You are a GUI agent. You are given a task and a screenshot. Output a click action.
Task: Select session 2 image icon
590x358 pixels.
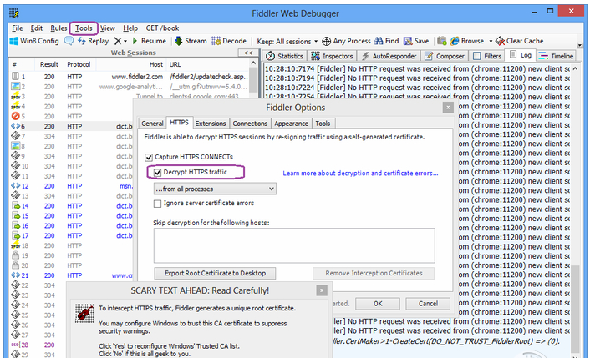click(x=15, y=87)
